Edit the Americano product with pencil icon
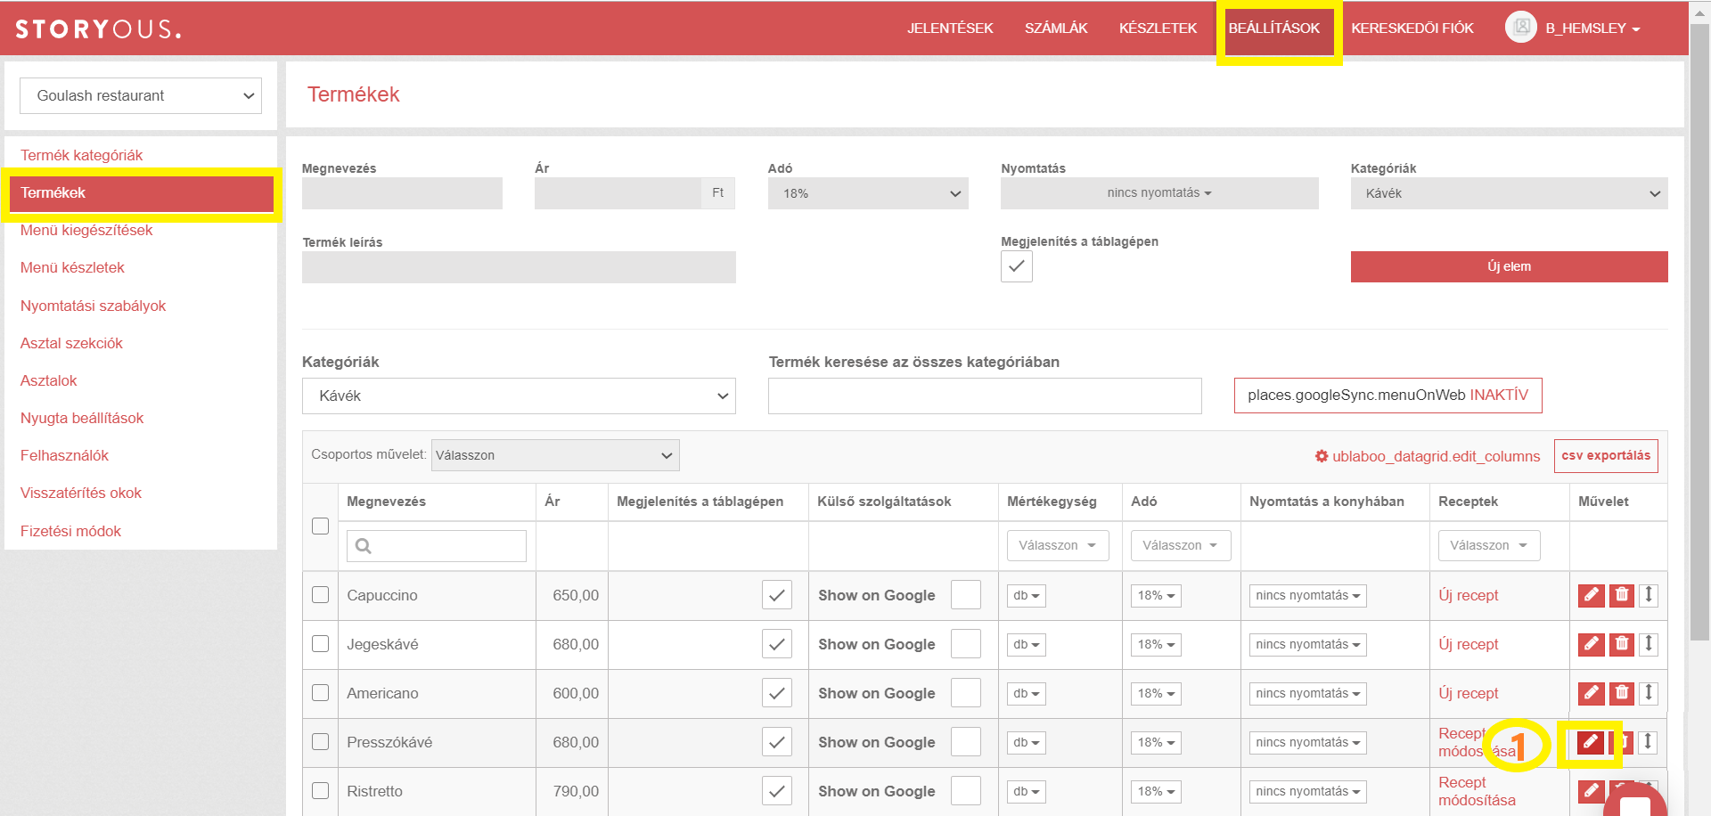This screenshot has width=1711, height=816. click(1591, 693)
